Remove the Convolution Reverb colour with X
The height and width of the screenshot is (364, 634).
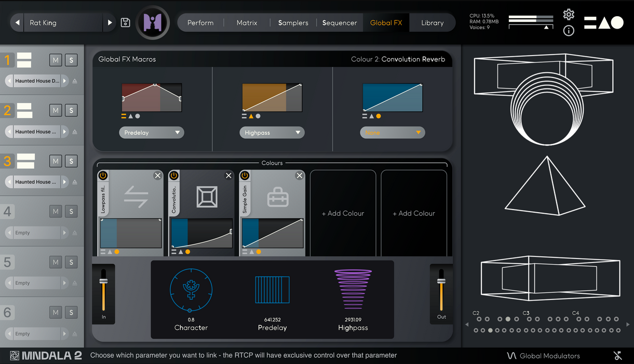(x=228, y=176)
